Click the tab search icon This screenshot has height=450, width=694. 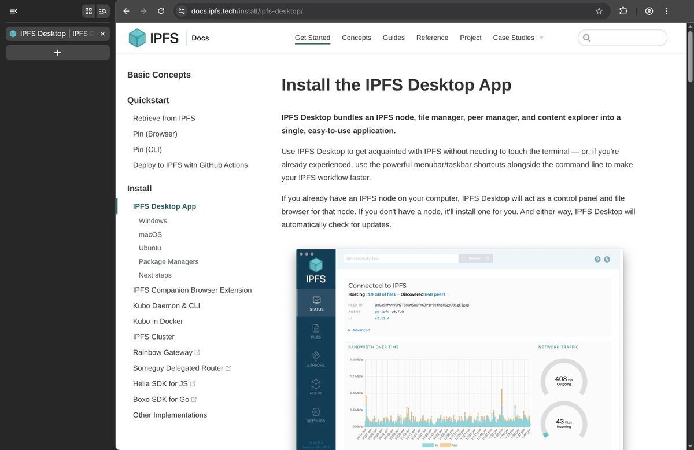tap(103, 11)
